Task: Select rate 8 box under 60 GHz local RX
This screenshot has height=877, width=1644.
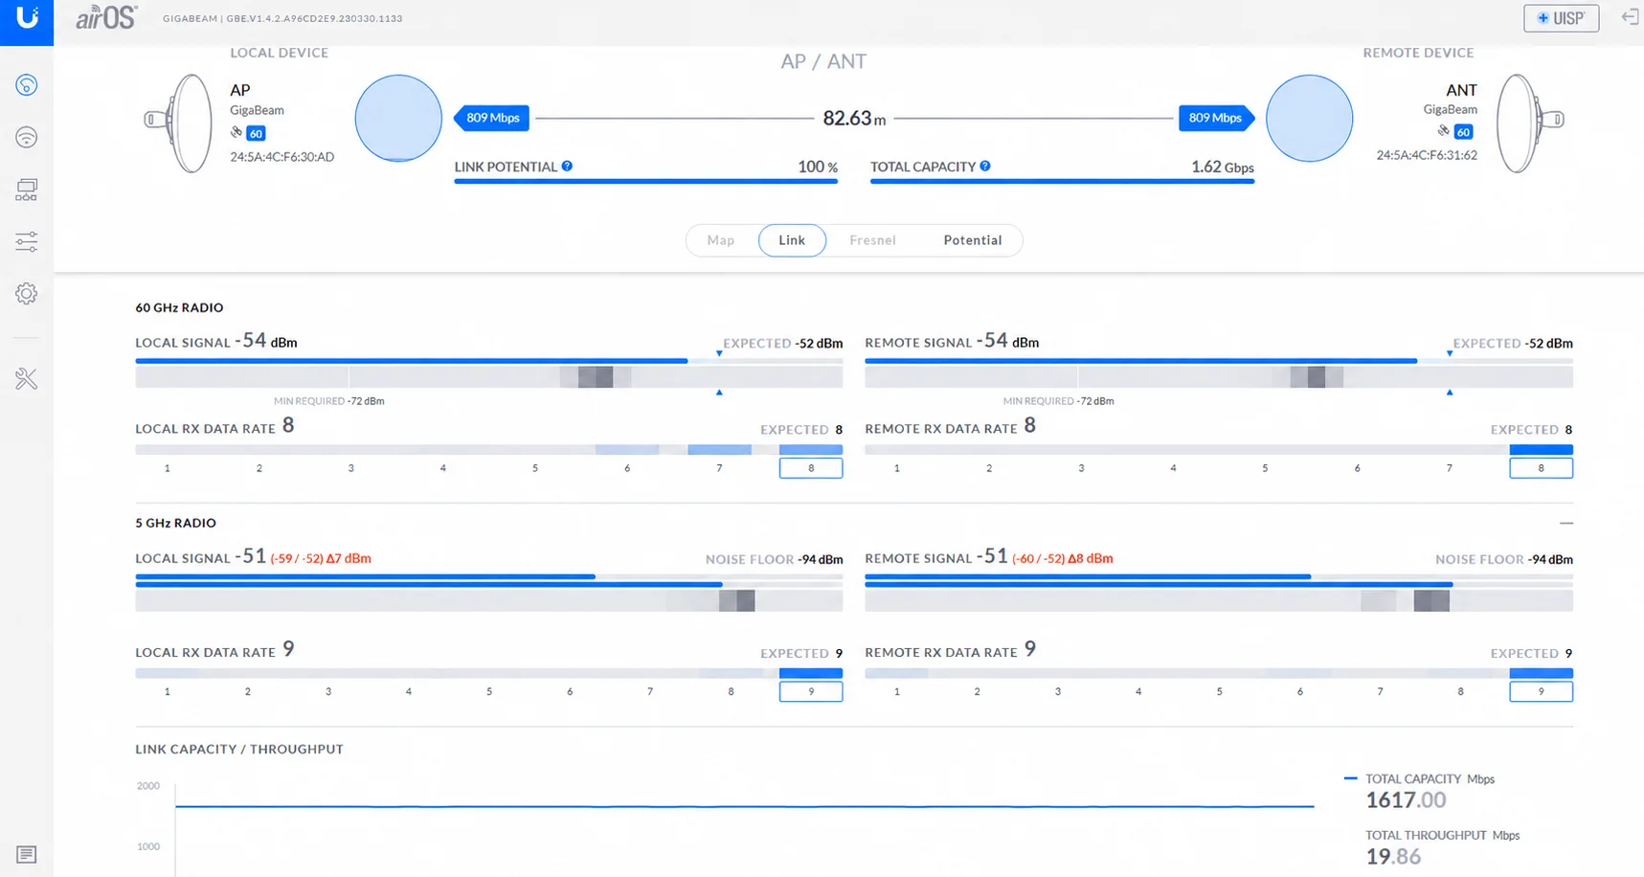Action: coord(811,468)
